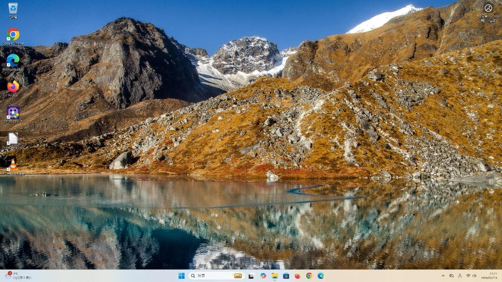Open File Explorer from the taskbar
Viewport: 502px width, 282px height.
(275, 275)
